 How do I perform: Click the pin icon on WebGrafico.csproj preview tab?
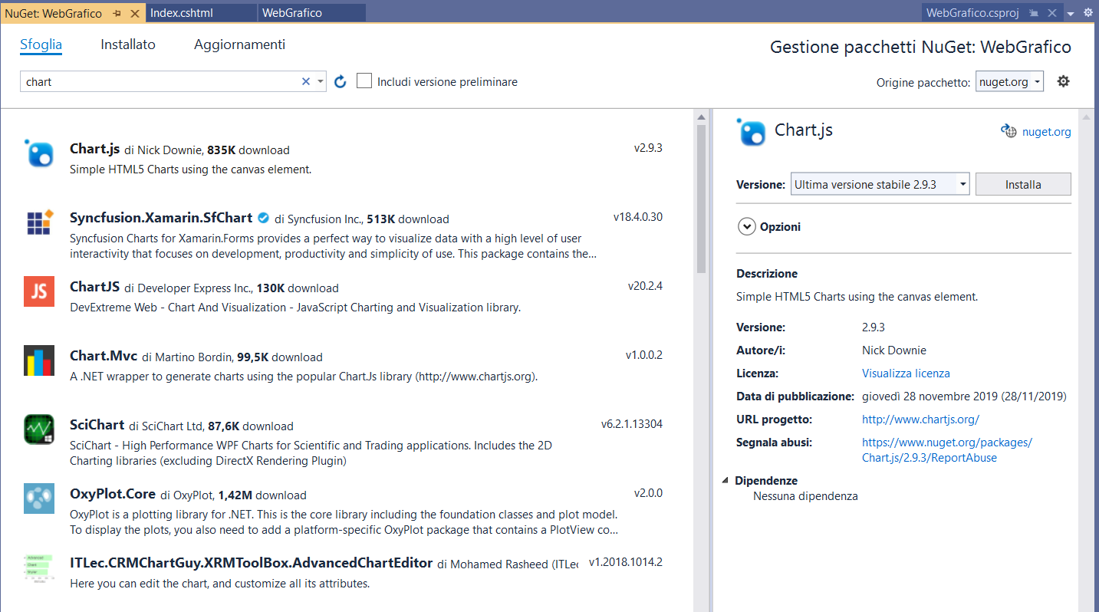(1034, 13)
